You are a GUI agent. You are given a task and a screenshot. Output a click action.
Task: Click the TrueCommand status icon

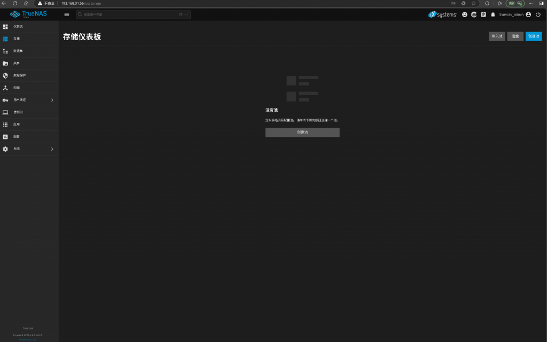coord(474,14)
